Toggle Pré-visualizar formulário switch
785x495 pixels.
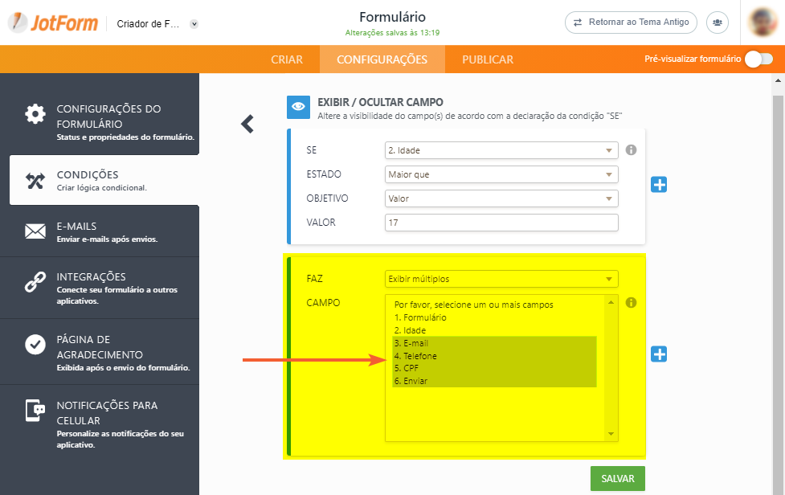758,59
